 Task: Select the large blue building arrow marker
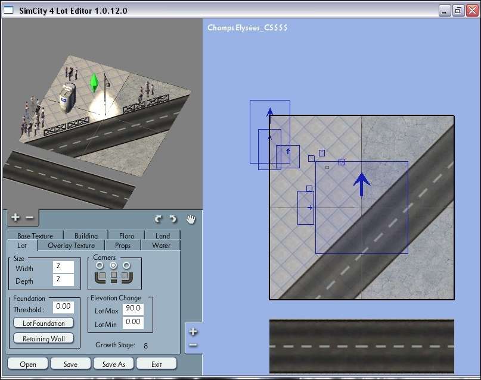click(362, 184)
